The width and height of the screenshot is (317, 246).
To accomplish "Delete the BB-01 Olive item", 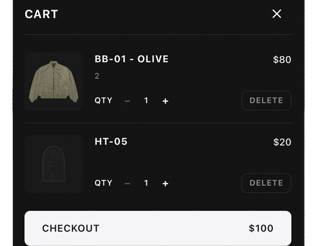I will point(266,100).
